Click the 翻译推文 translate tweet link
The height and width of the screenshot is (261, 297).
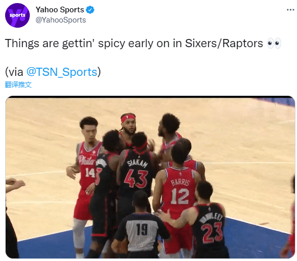click(x=18, y=85)
